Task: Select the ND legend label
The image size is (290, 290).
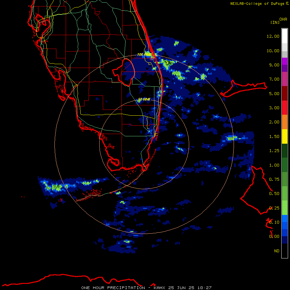Action: coord(277,251)
